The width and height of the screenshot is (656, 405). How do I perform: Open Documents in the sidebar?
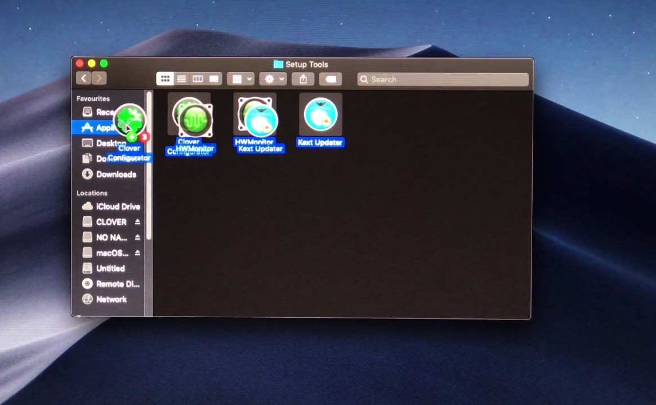coord(108,159)
